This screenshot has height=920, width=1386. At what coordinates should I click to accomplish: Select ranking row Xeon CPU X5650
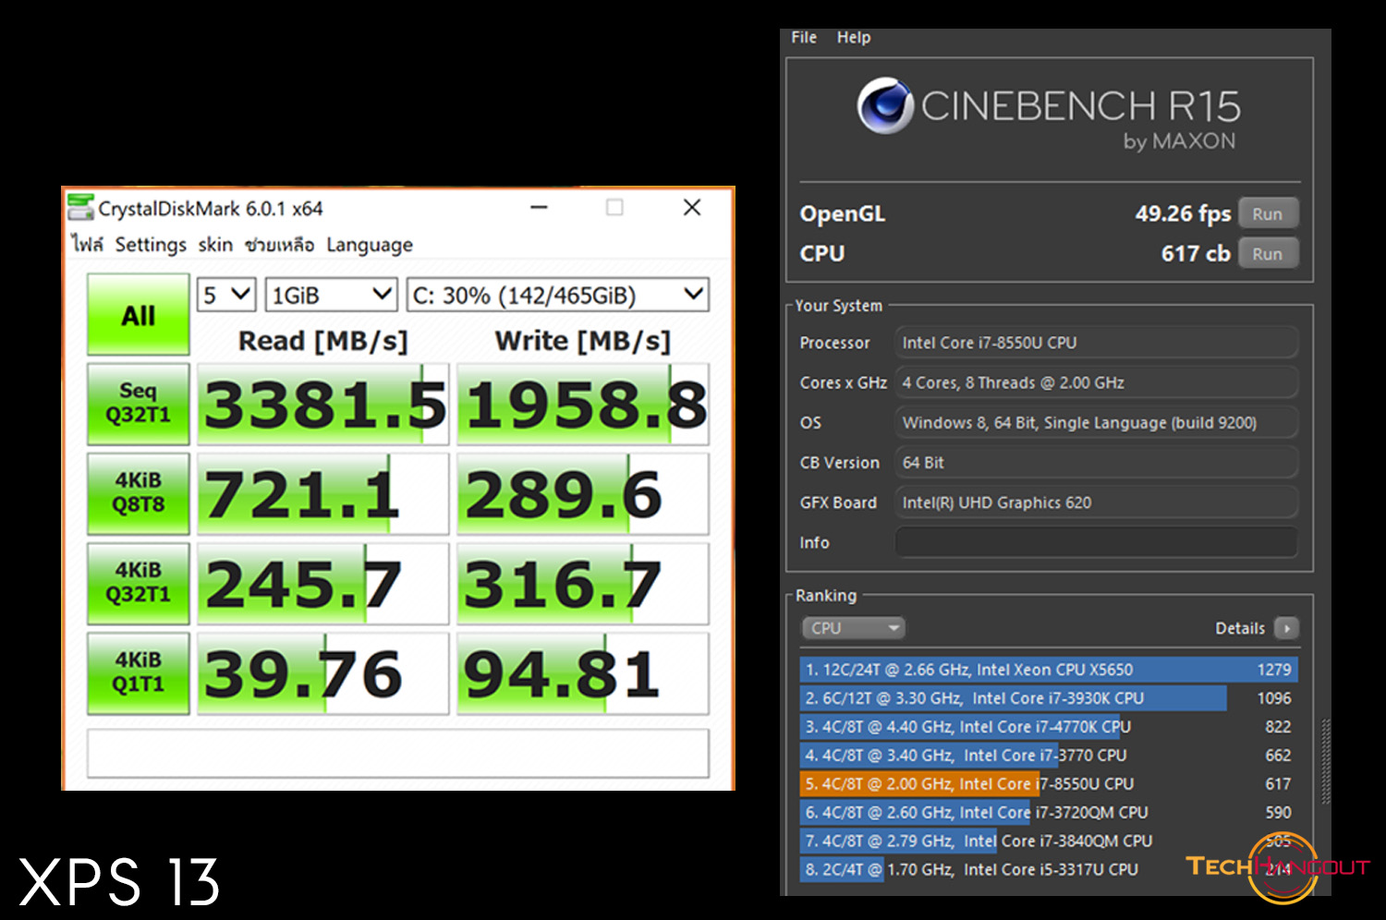click(x=1049, y=670)
